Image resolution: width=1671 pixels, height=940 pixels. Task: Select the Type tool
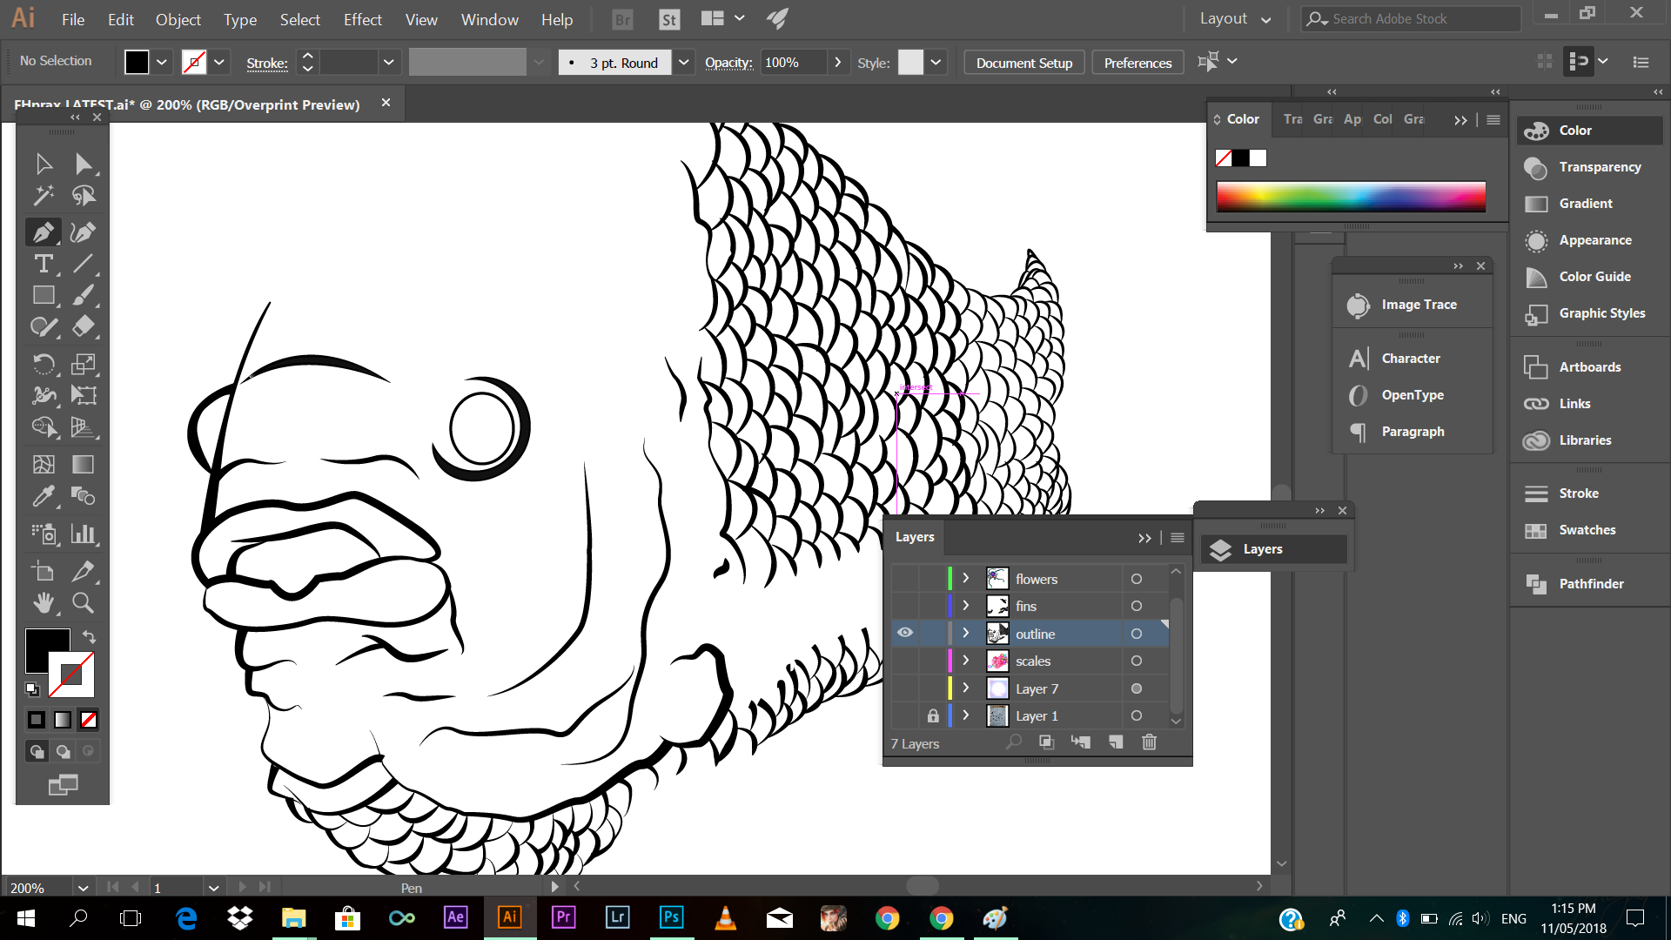[x=44, y=264]
